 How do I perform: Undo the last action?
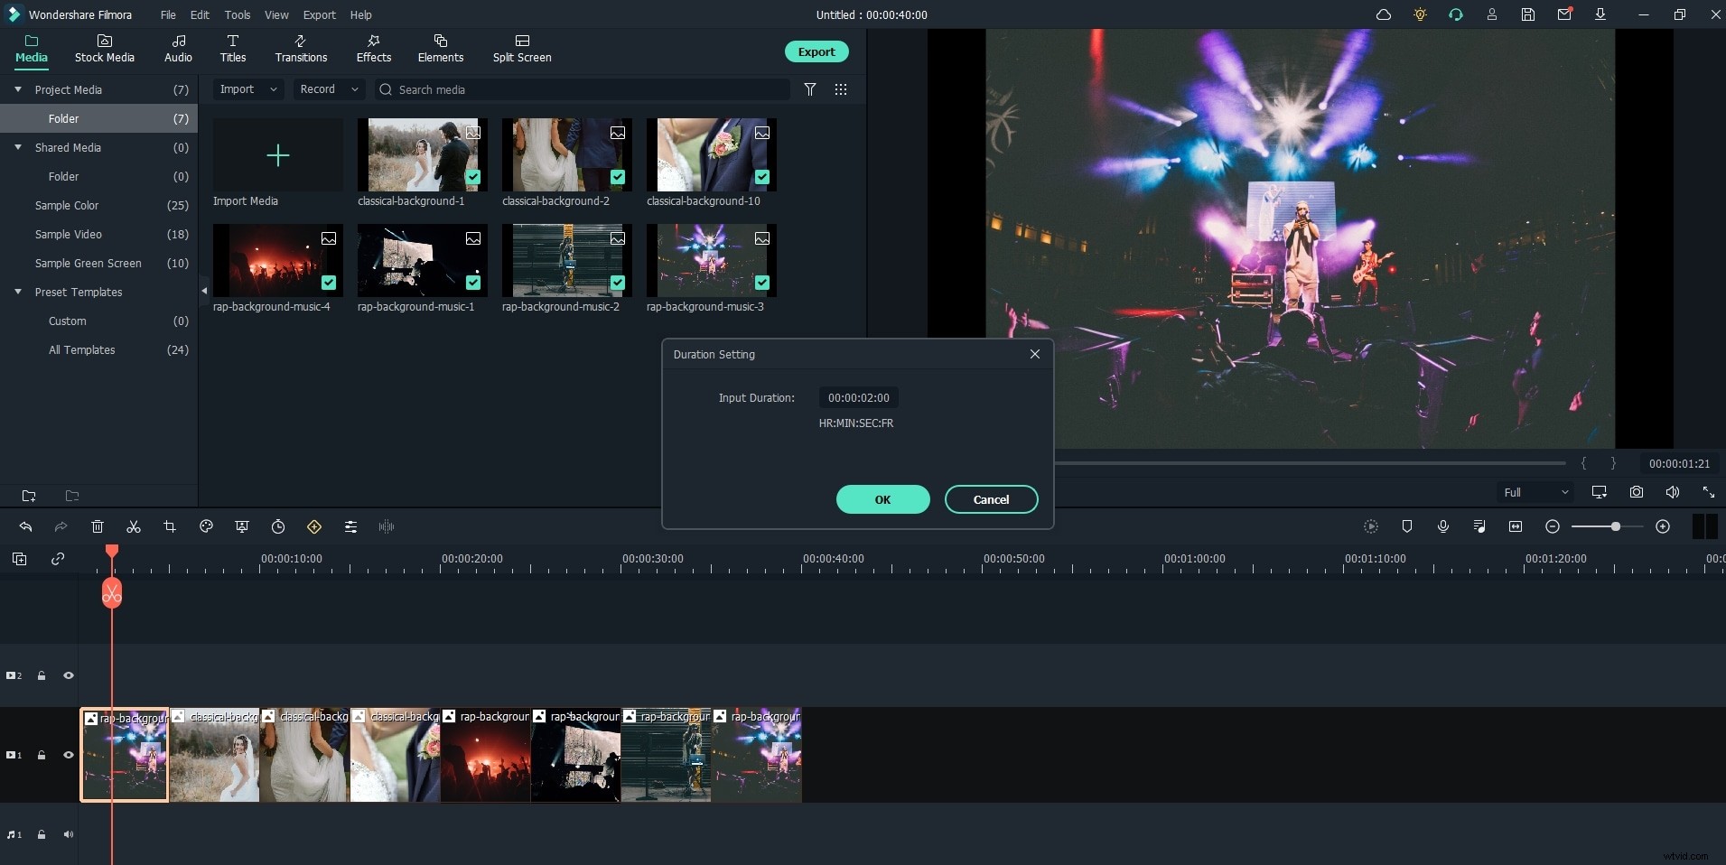pyautogui.click(x=25, y=526)
